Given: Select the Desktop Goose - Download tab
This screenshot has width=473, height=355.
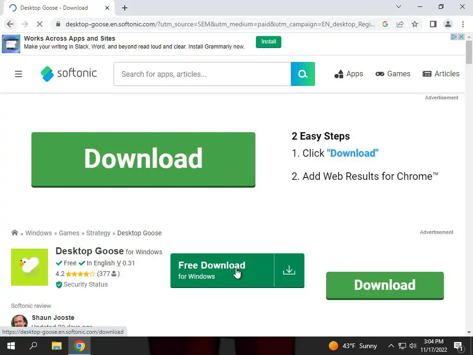Looking at the screenshot, I should pos(59,8).
